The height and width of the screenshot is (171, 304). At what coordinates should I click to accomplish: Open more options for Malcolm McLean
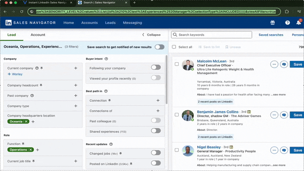pos(274,64)
